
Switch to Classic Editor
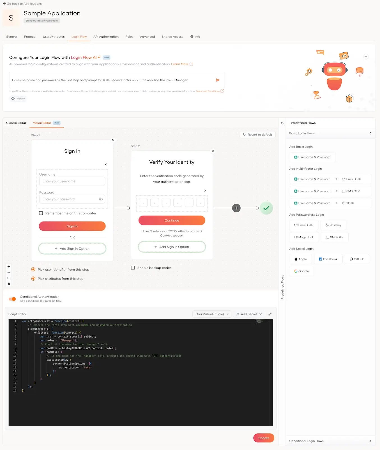[x=16, y=123]
